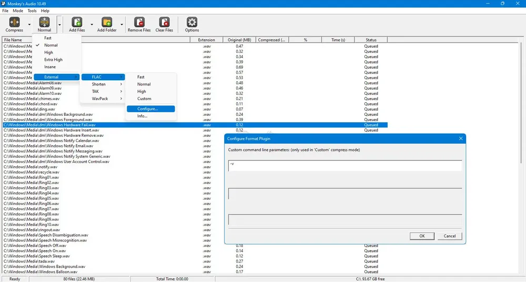
Task: Click the Monkey's Audio title bar icon
Action: click(x=3, y=3)
